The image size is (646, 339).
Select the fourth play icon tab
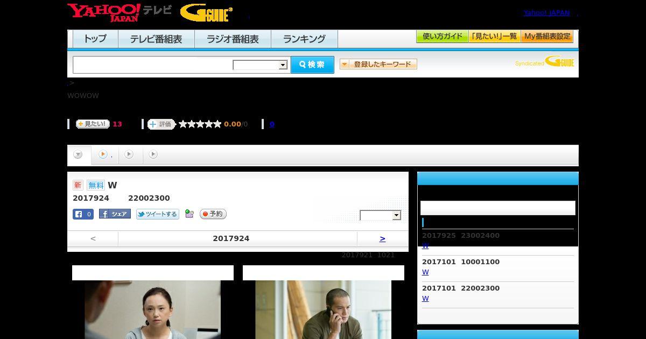153,154
